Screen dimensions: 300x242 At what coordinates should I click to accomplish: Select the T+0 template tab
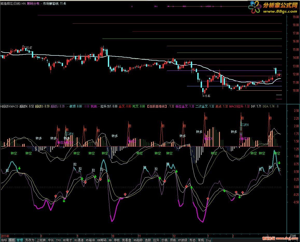(58, 240)
